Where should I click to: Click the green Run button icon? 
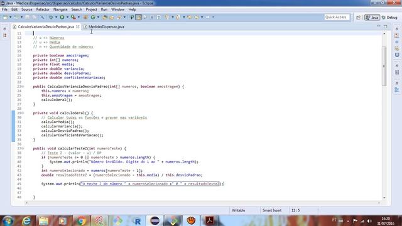tap(62, 17)
